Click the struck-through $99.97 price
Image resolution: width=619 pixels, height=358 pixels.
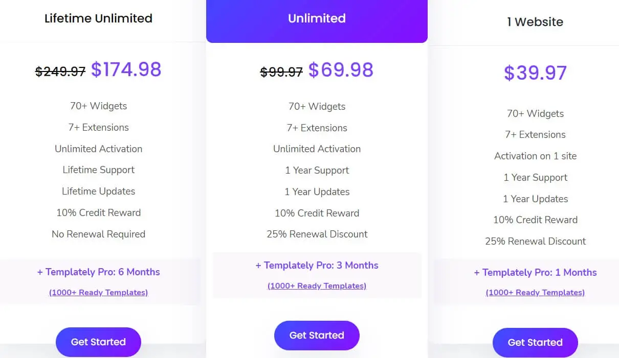click(281, 72)
